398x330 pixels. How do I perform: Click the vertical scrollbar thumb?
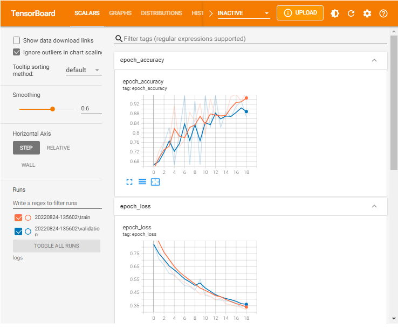pos(394,103)
